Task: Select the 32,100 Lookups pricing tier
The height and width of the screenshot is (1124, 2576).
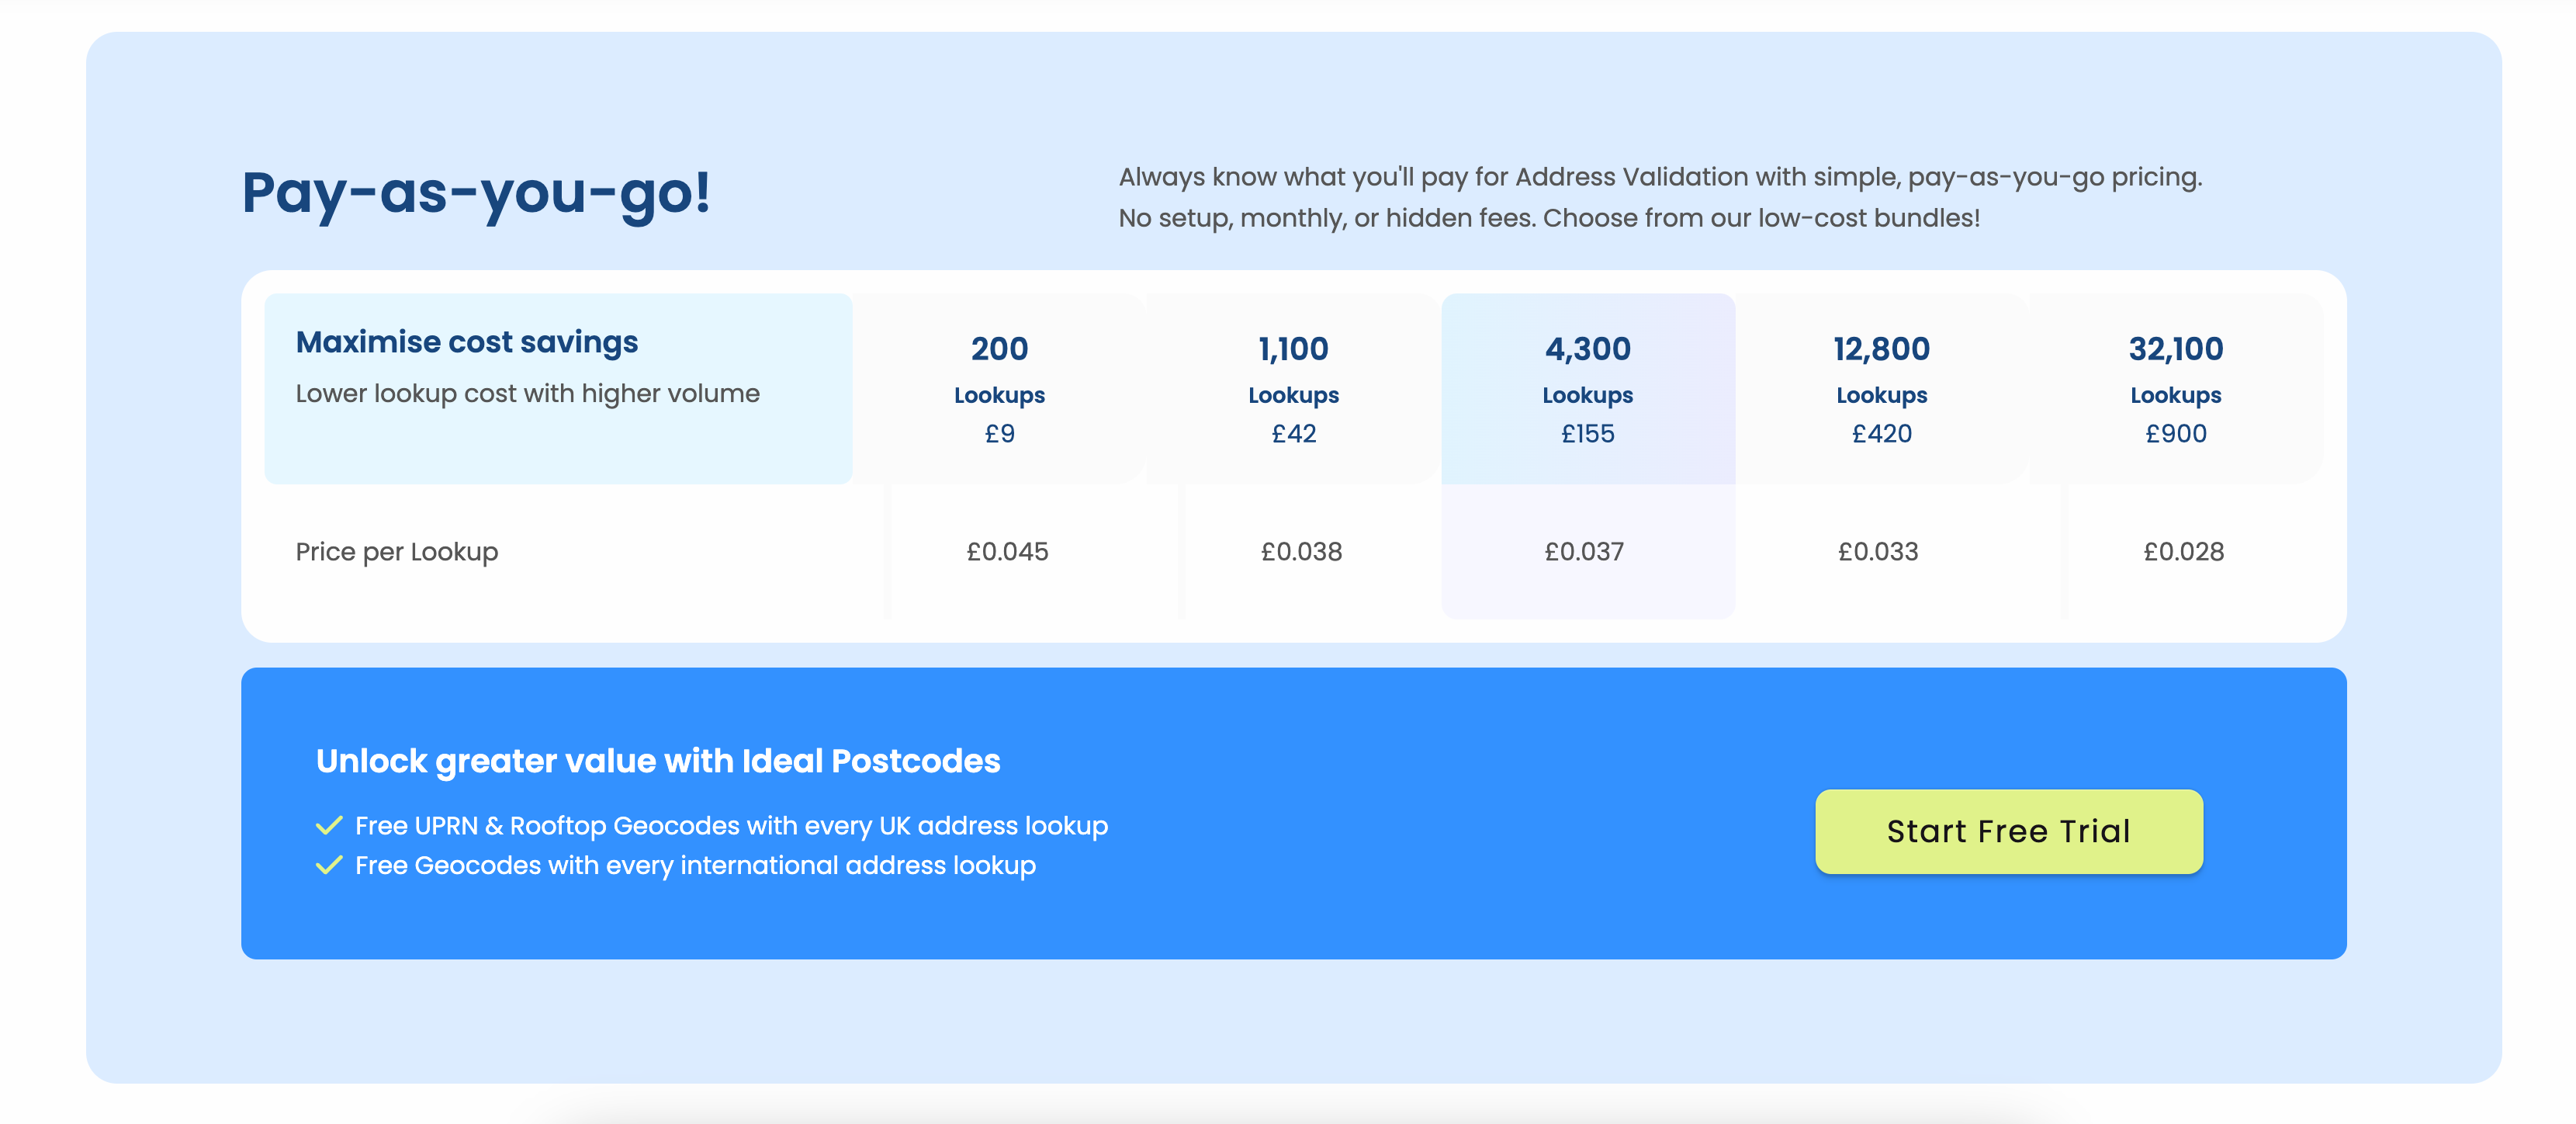Action: point(2176,390)
